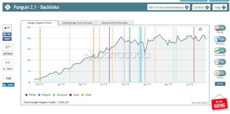Screen dimensions: 230x114
Task: Click the chart print icon
Action: pyautogui.click(x=200, y=29)
